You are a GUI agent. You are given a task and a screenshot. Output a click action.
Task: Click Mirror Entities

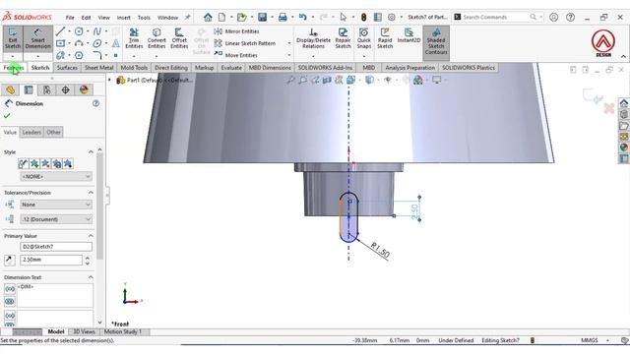click(236, 31)
